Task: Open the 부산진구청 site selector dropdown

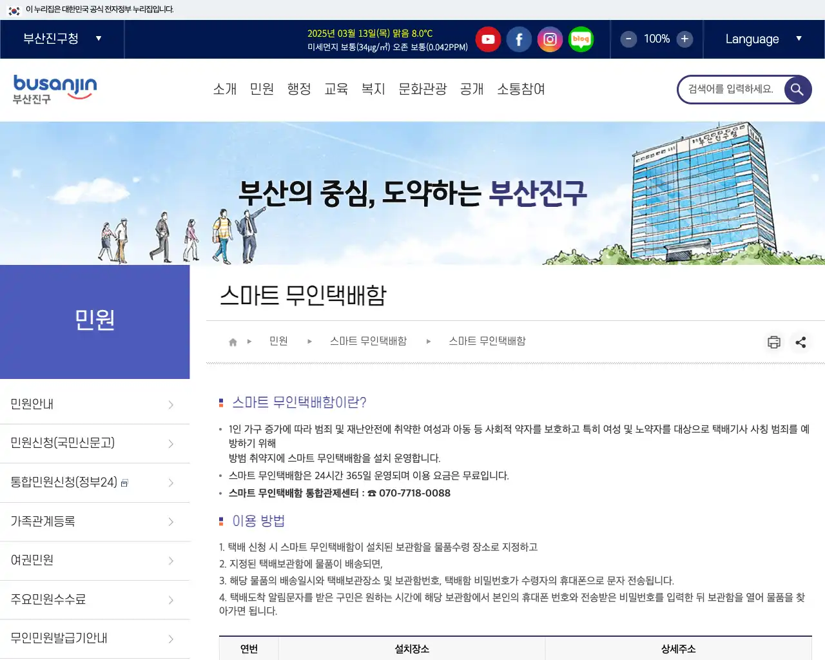Action: (61, 39)
